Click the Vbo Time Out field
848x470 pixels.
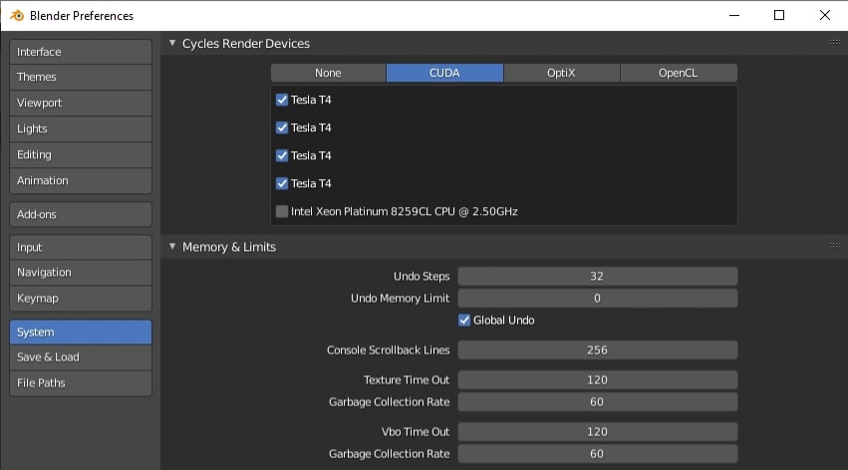click(597, 431)
